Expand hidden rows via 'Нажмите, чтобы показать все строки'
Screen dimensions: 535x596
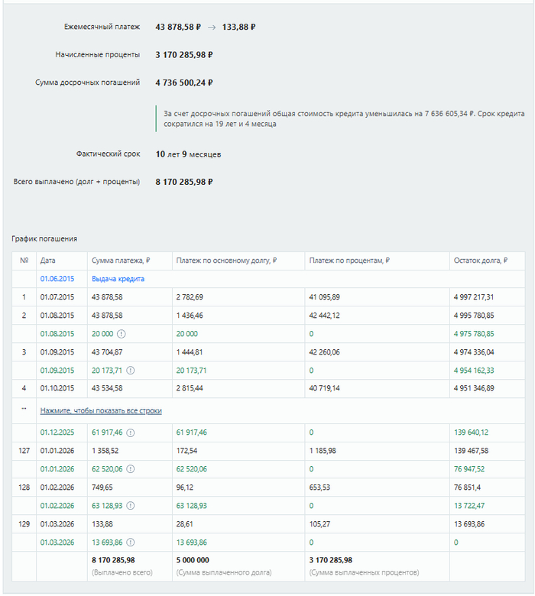(101, 410)
